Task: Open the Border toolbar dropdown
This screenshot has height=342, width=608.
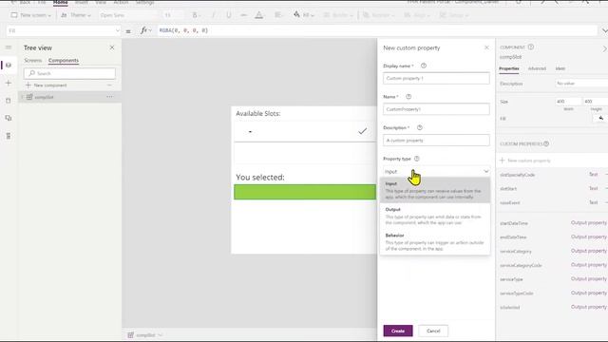Action: tap(338, 15)
